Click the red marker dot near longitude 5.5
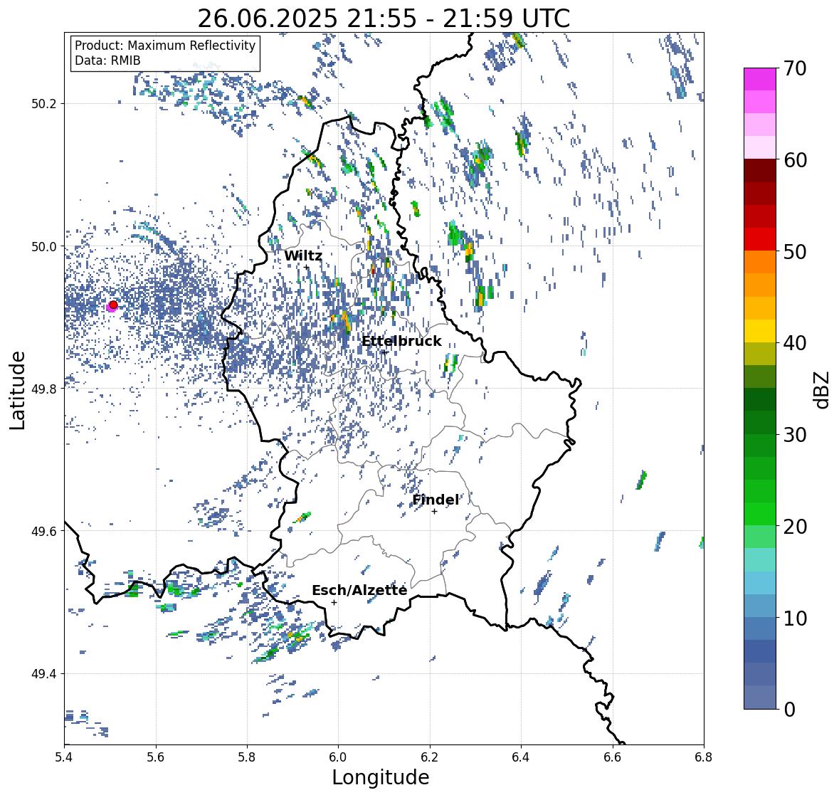 tap(113, 305)
